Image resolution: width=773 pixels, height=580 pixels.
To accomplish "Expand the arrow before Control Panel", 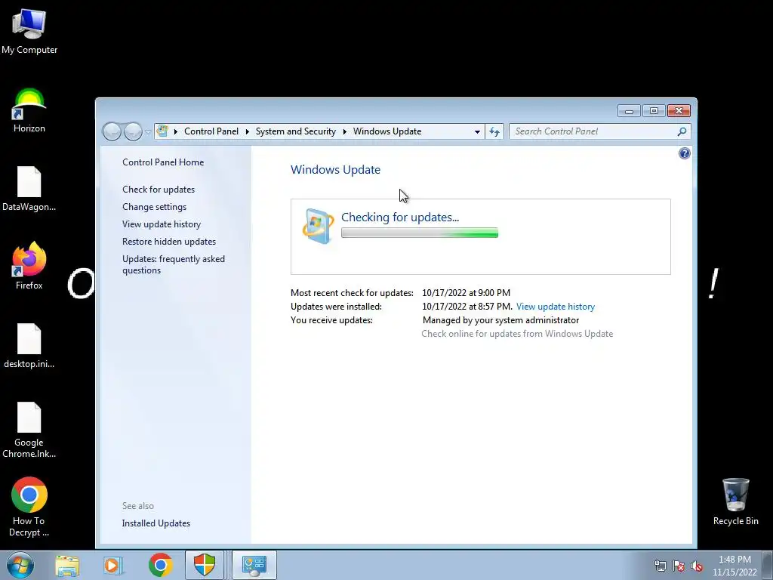I will click(175, 131).
